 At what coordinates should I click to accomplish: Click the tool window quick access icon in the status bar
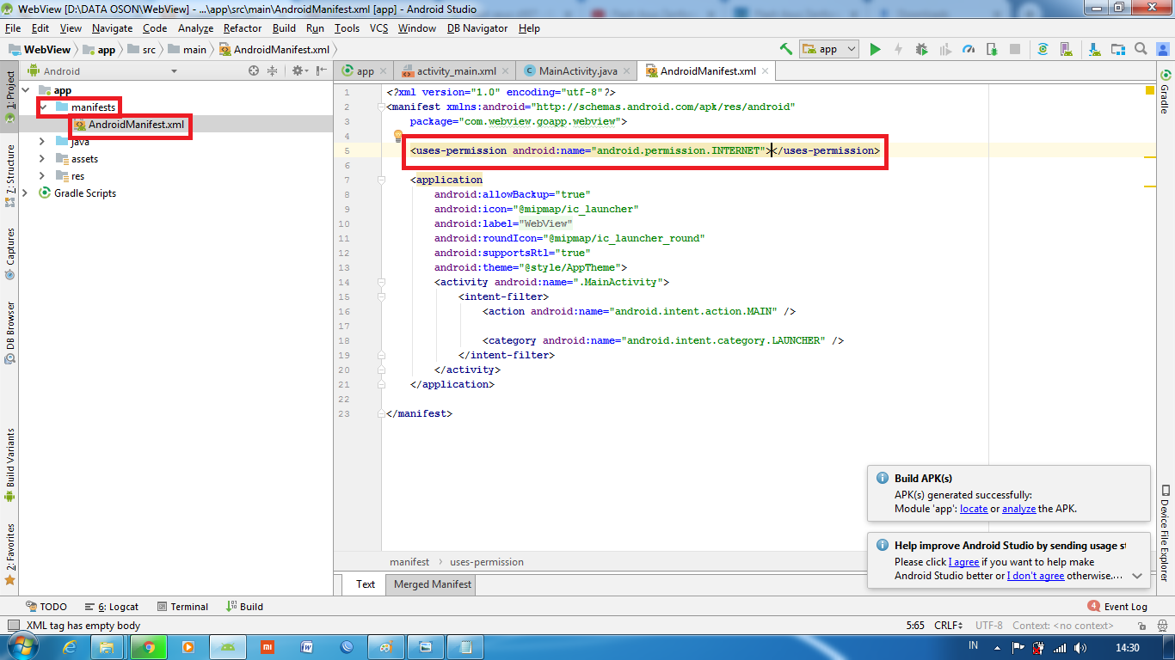[x=12, y=626]
